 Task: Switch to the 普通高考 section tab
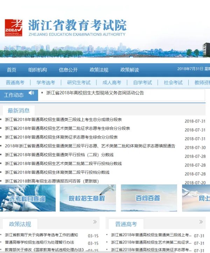coord(126,224)
